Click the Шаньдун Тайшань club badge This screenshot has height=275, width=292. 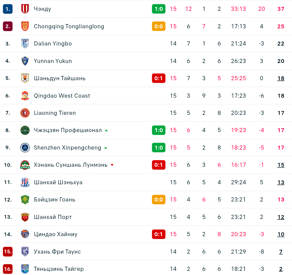tap(25, 78)
